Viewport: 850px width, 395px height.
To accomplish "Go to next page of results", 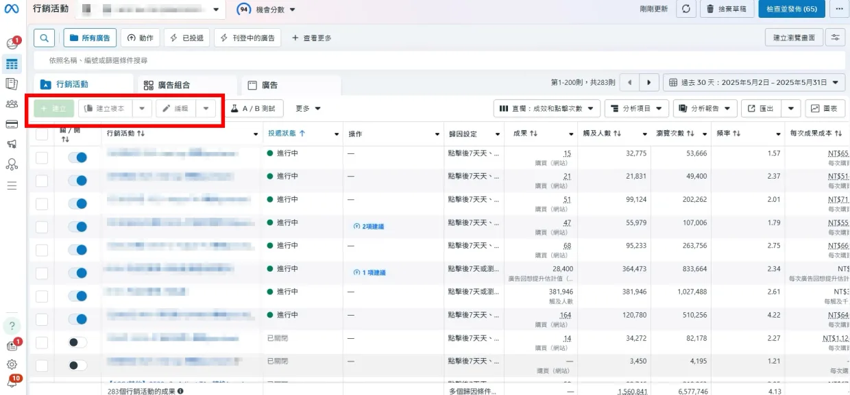I will [x=649, y=83].
